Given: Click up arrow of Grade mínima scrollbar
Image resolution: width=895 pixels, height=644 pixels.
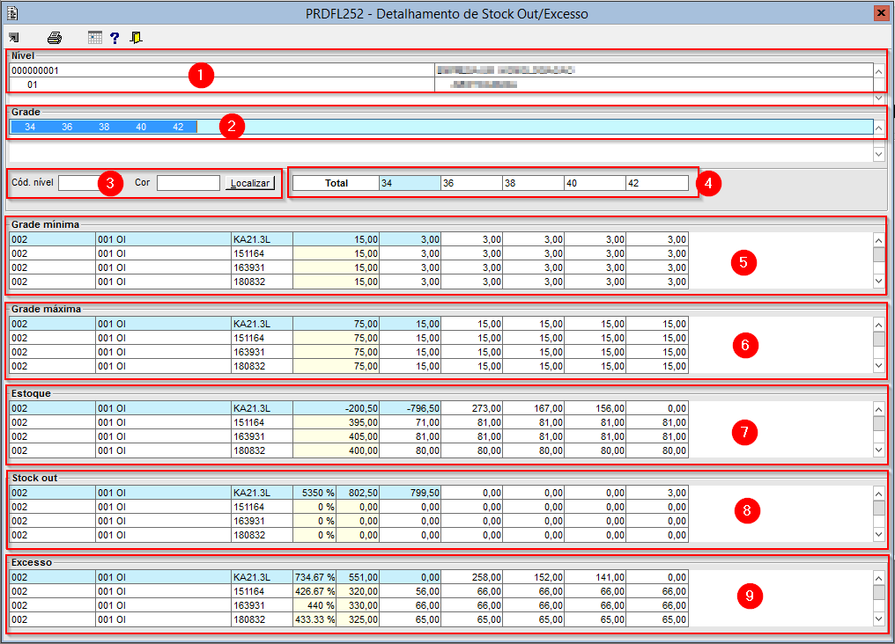Looking at the screenshot, I should click(x=879, y=240).
